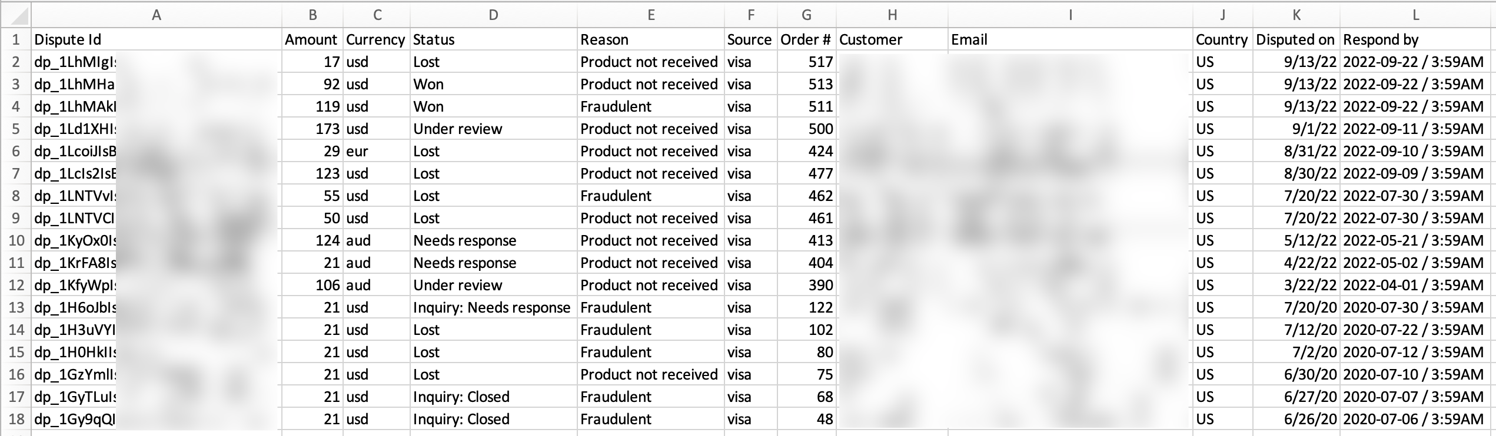The width and height of the screenshot is (1496, 436).
Task: Click the "Respond by" header cell
Action: tap(1415, 39)
